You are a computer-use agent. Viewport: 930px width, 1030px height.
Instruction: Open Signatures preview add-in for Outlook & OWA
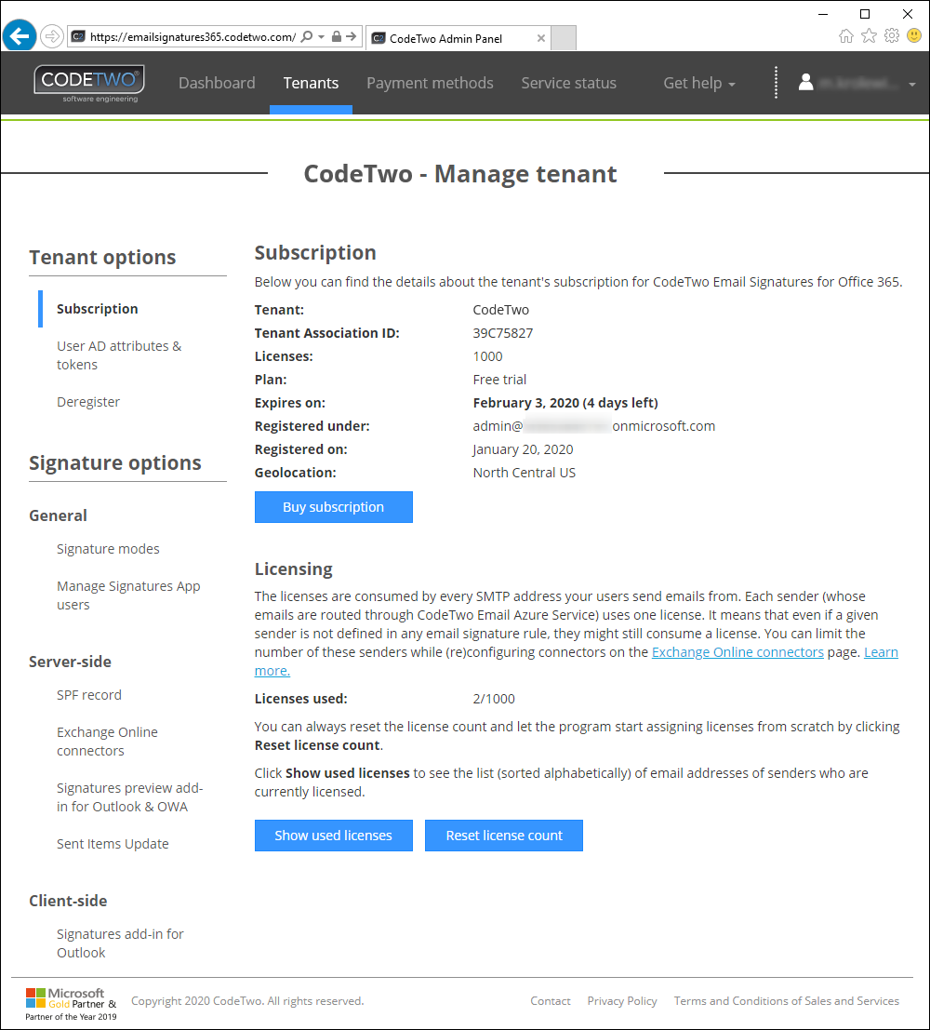point(129,796)
